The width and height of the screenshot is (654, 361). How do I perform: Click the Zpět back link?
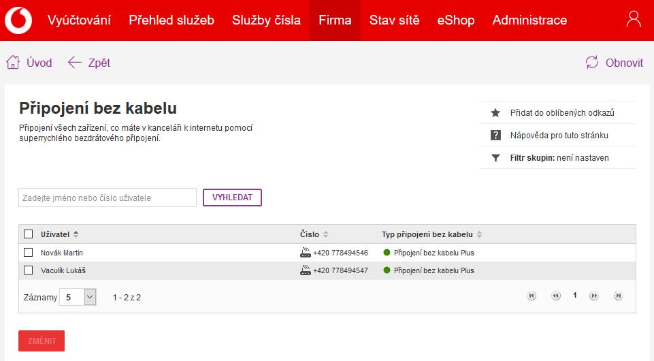coord(99,63)
